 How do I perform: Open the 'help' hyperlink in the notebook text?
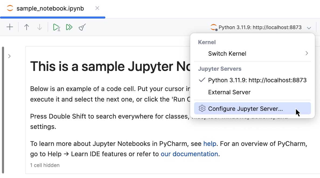[x=210, y=144]
